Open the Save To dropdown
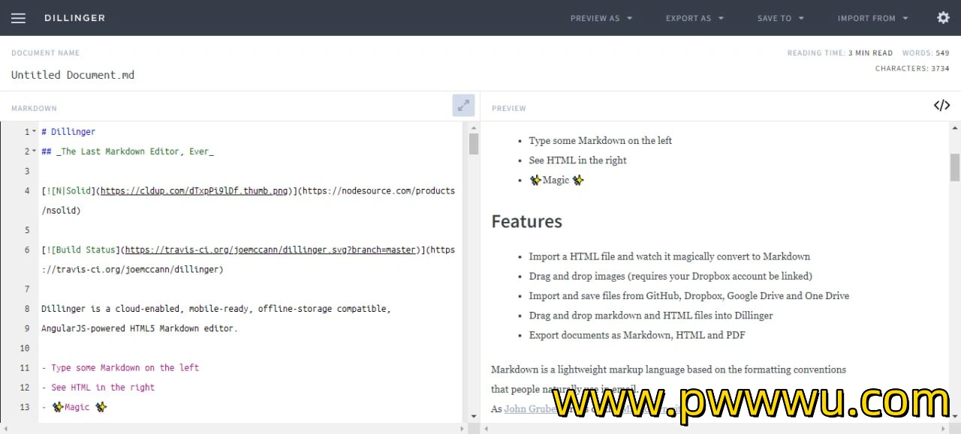 tap(781, 18)
